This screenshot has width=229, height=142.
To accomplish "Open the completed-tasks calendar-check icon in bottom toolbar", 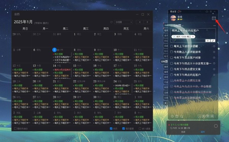I will click(177, 116).
